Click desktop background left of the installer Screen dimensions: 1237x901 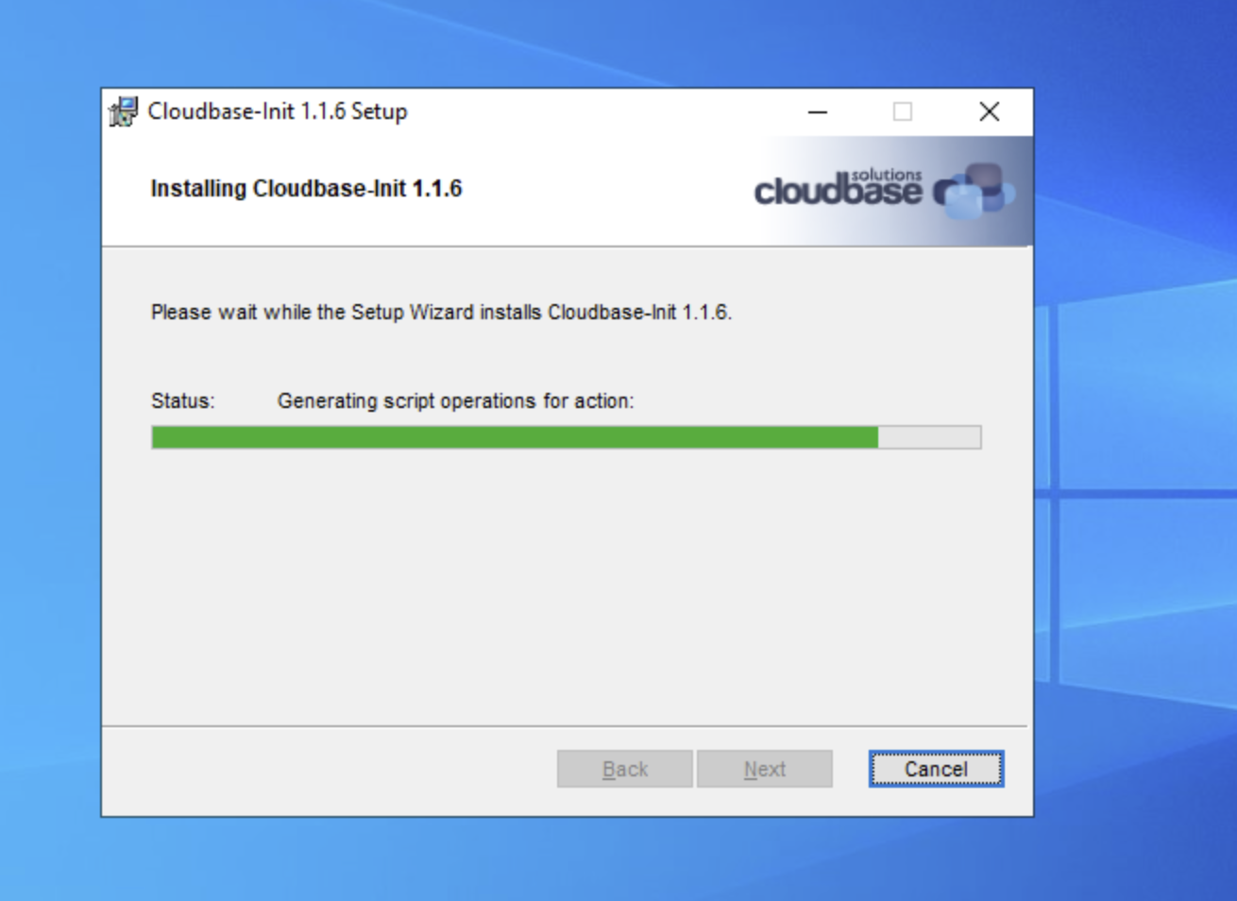click(x=49, y=453)
